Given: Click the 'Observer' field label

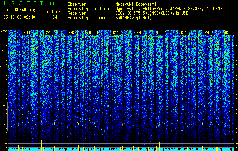Looking at the screenshot, I should coord(77,4).
